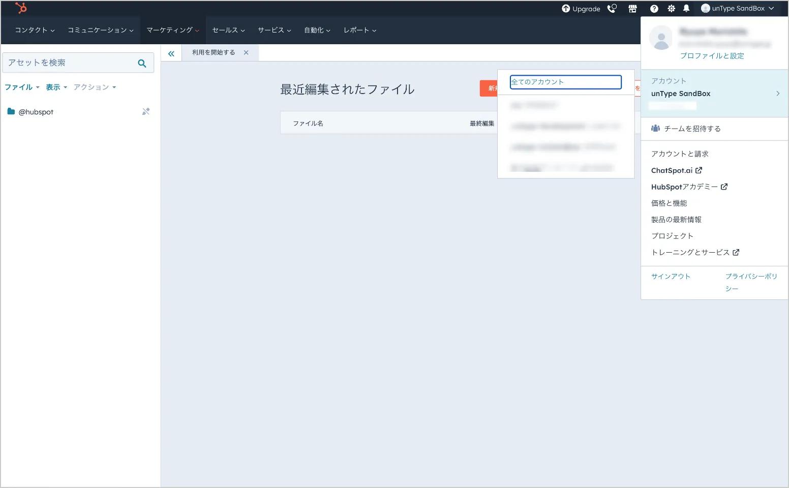Click the Upgrade arrow icon

coord(566,9)
